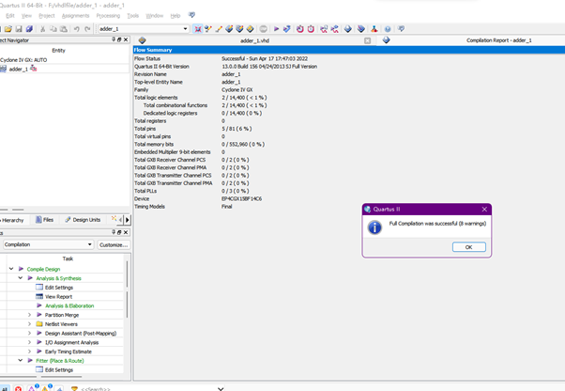
Task: Open the Tools menu
Action: [133, 16]
